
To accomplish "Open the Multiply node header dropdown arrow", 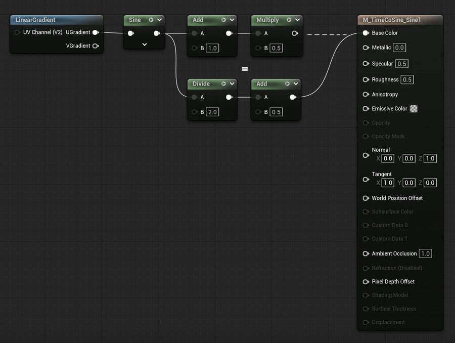I will [298, 20].
